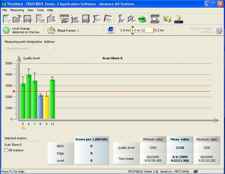Select the blue bar for station 8
Screen dimensions: 225x174
pyautogui.click(x=40, y=107)
